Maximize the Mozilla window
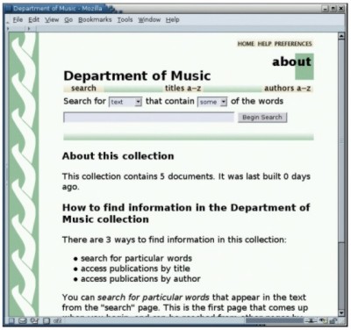The height and width of the screenshot is (330, 351). pos(333,9)
